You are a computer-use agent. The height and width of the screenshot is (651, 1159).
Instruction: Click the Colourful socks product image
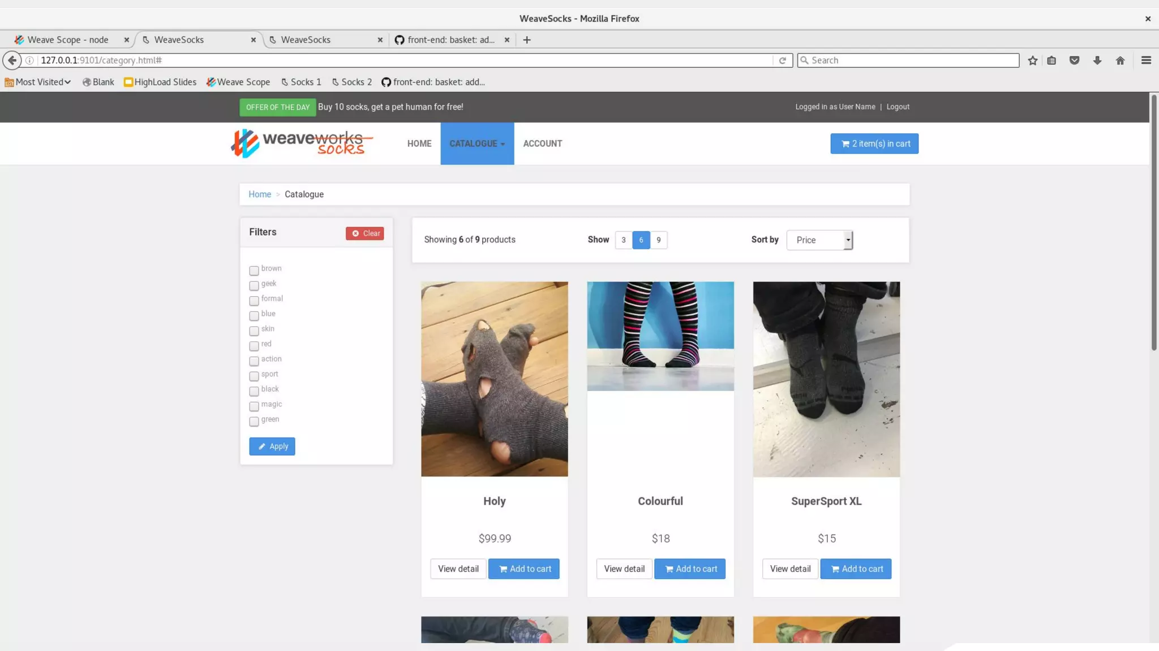coord(660,336)
